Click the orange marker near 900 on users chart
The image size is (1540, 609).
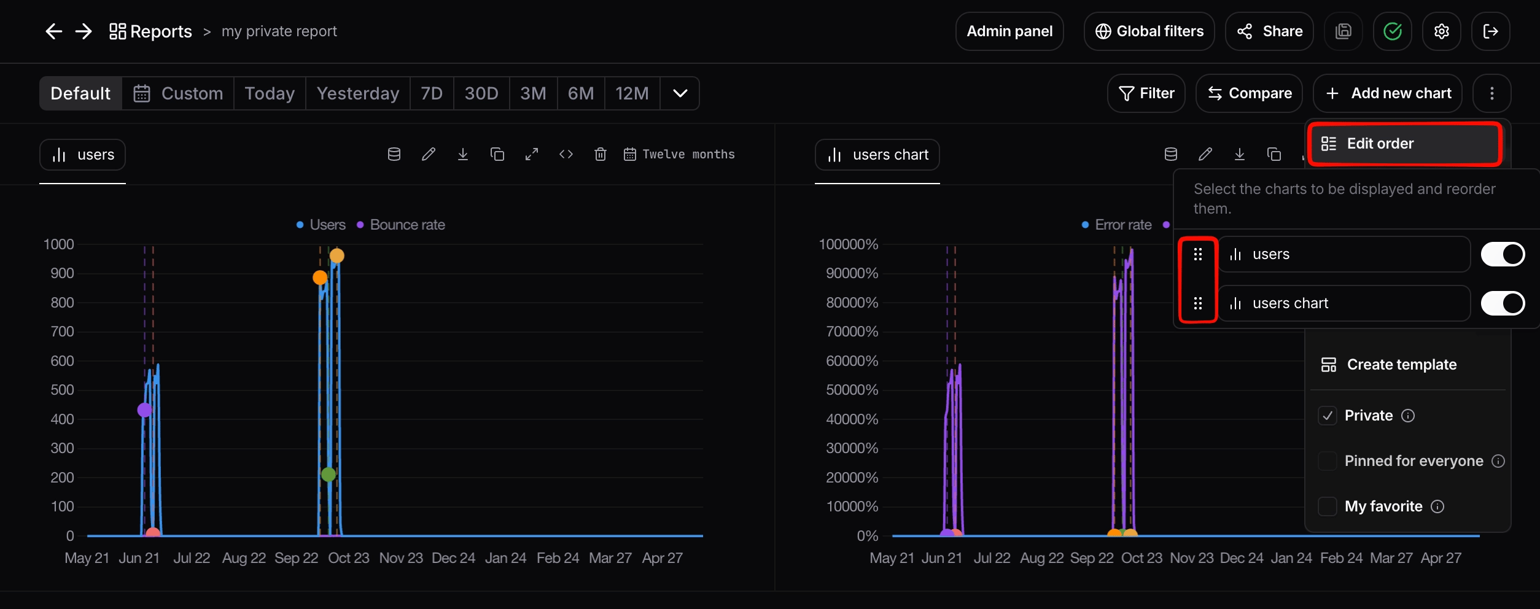pos(320,277)
